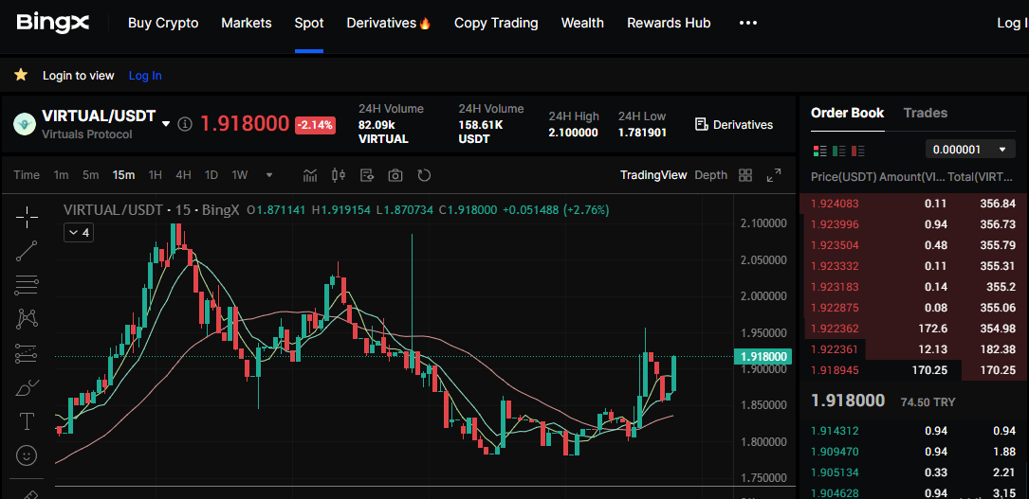Open VIRTUAL/USDT pair selector dropdown
This screenshot has height=499, width=1029.
165,124
